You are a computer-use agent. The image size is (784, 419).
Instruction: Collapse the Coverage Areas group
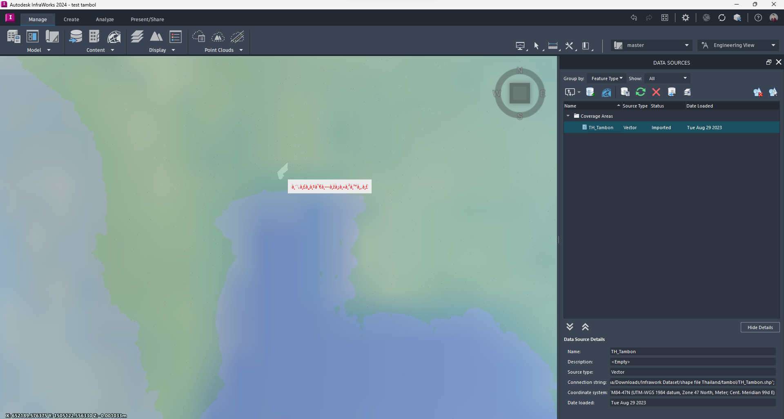[x=568, y=116]
